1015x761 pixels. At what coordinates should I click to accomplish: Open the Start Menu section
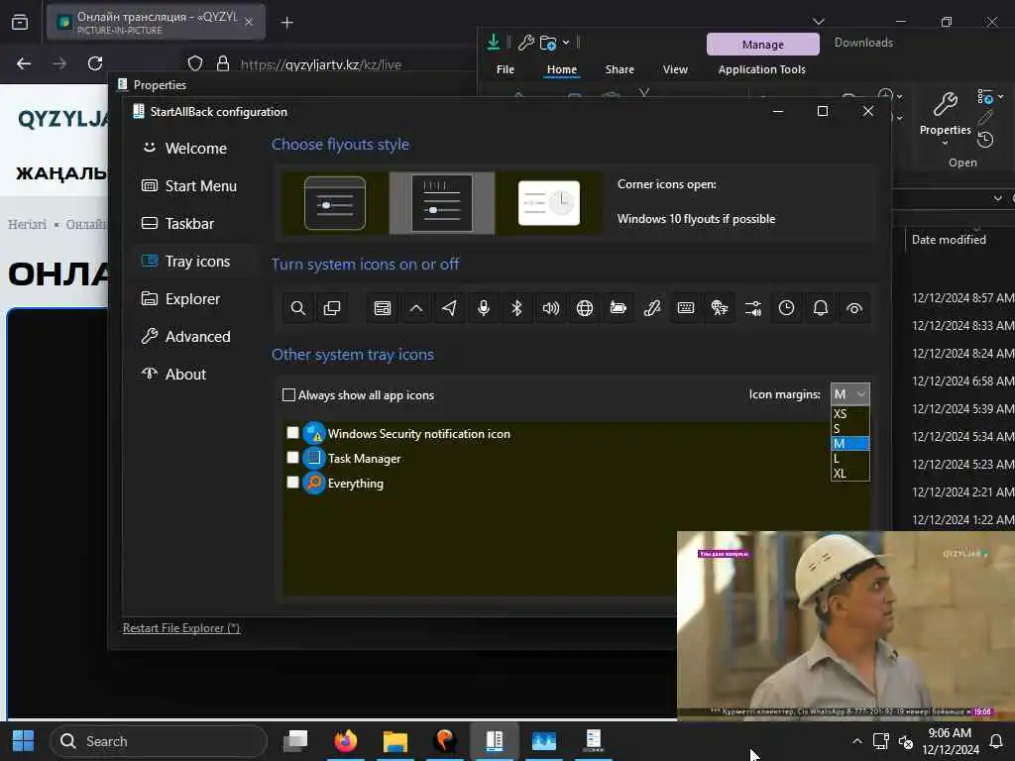pos(195,185)
